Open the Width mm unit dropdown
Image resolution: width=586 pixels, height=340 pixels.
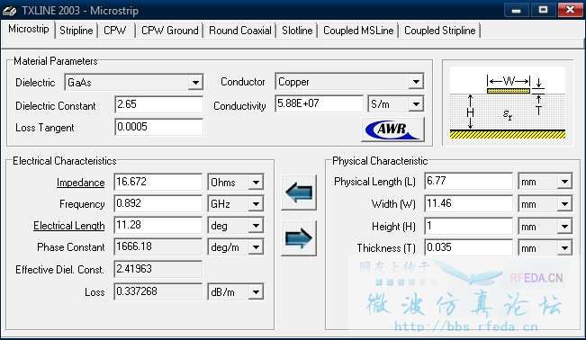coord(564,204)
